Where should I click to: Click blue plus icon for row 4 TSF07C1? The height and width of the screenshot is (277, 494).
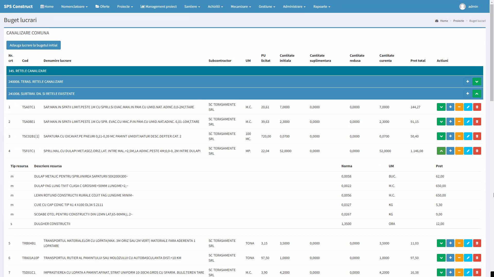[x=450, y=151]
